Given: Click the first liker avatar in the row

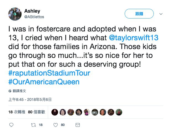Looking at the screenshot, I should (55, 112).
